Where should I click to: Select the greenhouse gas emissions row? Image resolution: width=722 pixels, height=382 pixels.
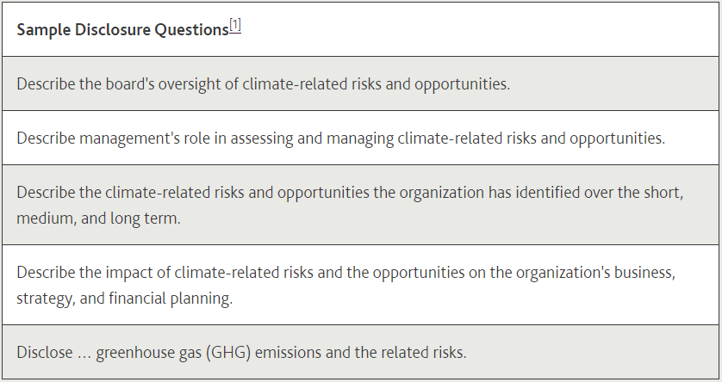point(361,352)
